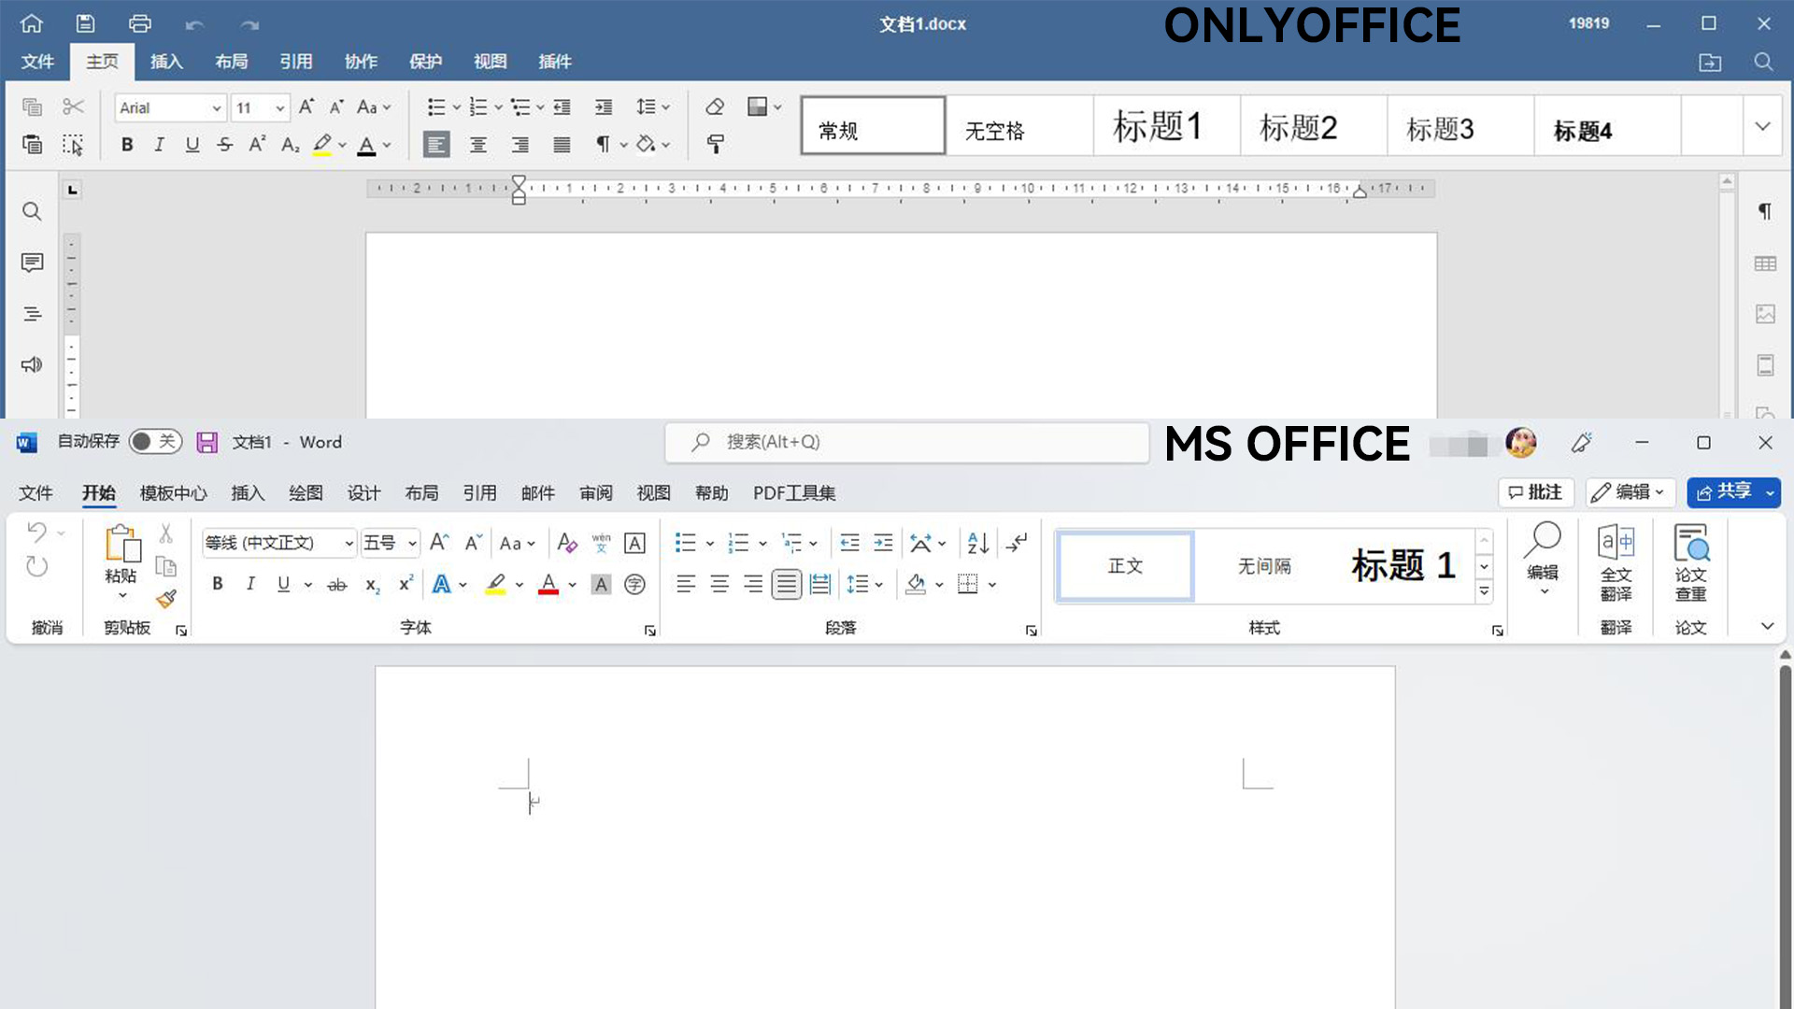The image size is (1794, 1009).
Task: Clear formatting with eraser icon in ONLYOFFICE
Action: 714,107
